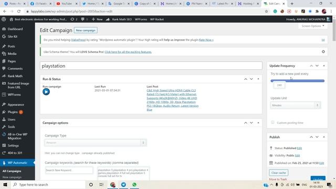
Task: Open Telegram from the taskbar
Action: click(x=123, y=184)
